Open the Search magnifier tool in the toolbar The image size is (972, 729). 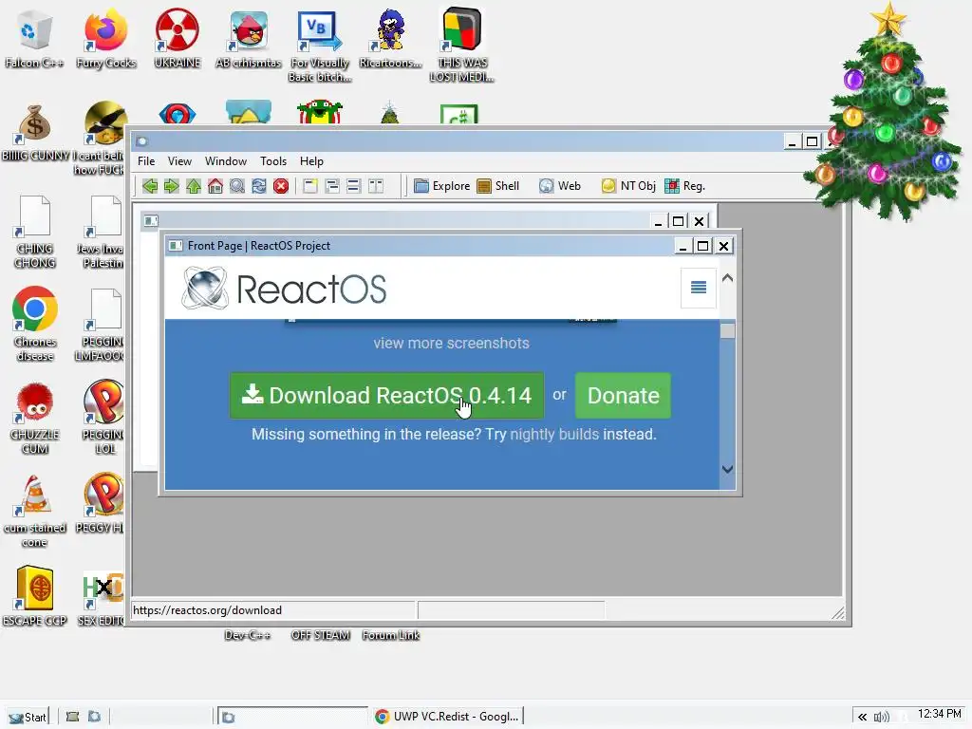(236, 186)
